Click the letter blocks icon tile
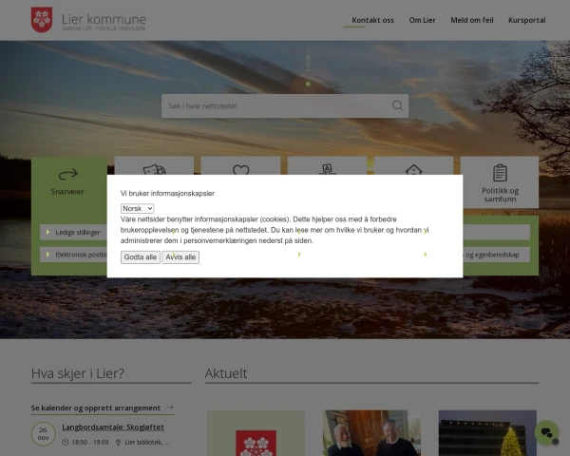The height and width of the screenshot is (456, 570). click(x=327, y=169)
